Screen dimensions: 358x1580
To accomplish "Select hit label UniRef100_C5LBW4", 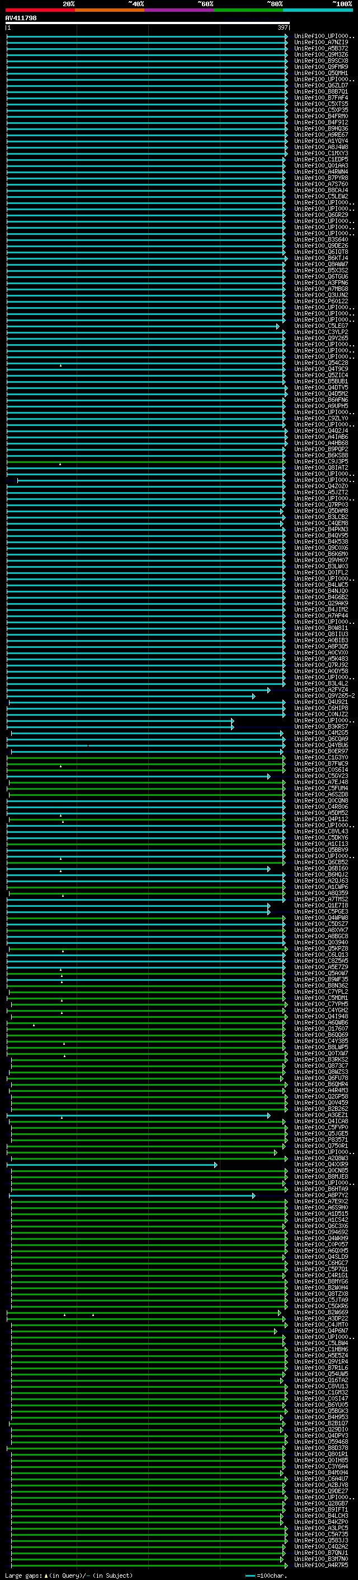I will [x=321, y=1342].
